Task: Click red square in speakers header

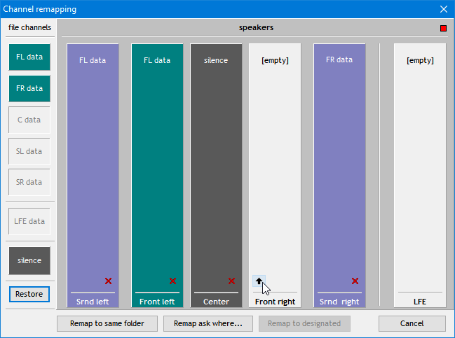Action: 443,29
